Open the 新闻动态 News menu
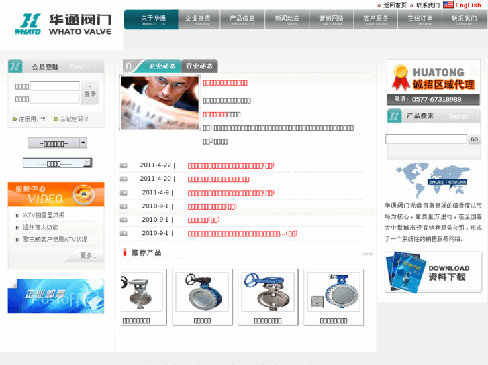Screen dimensions: 488x365 (x=287, y=20)
